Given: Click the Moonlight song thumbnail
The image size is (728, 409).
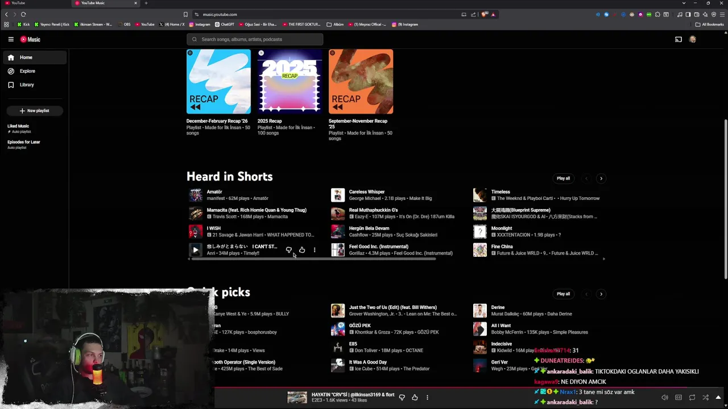Looking at the screenshot, I should pos(480,232).
